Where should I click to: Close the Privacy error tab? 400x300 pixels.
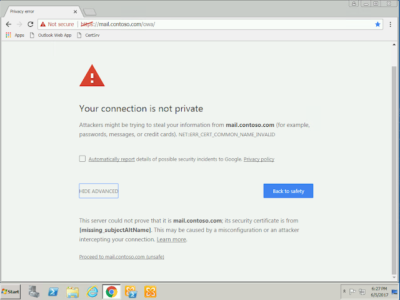click(x=75, y=11)
